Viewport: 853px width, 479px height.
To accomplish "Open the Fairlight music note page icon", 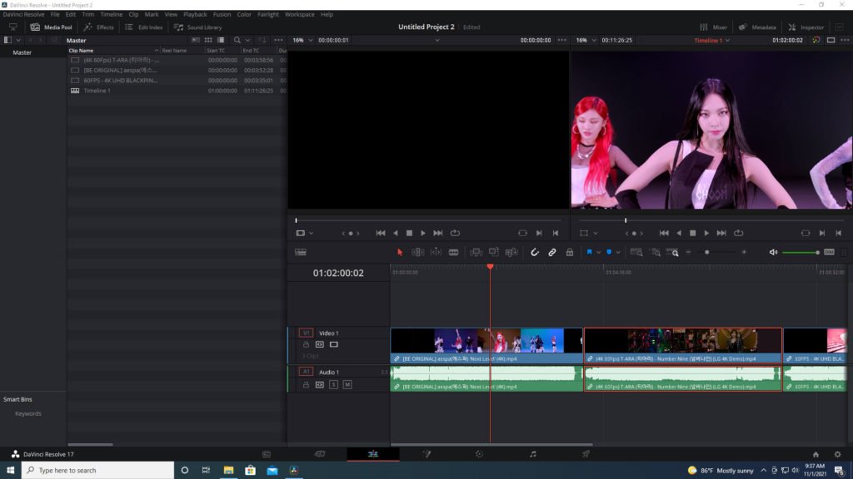I will [x=533, y=454].
